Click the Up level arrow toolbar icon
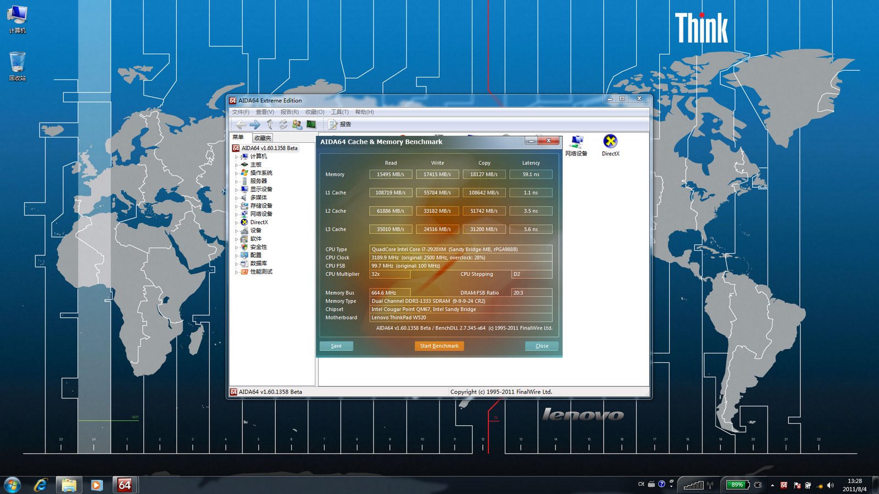The image size is (879, 494). pos(269,125)
